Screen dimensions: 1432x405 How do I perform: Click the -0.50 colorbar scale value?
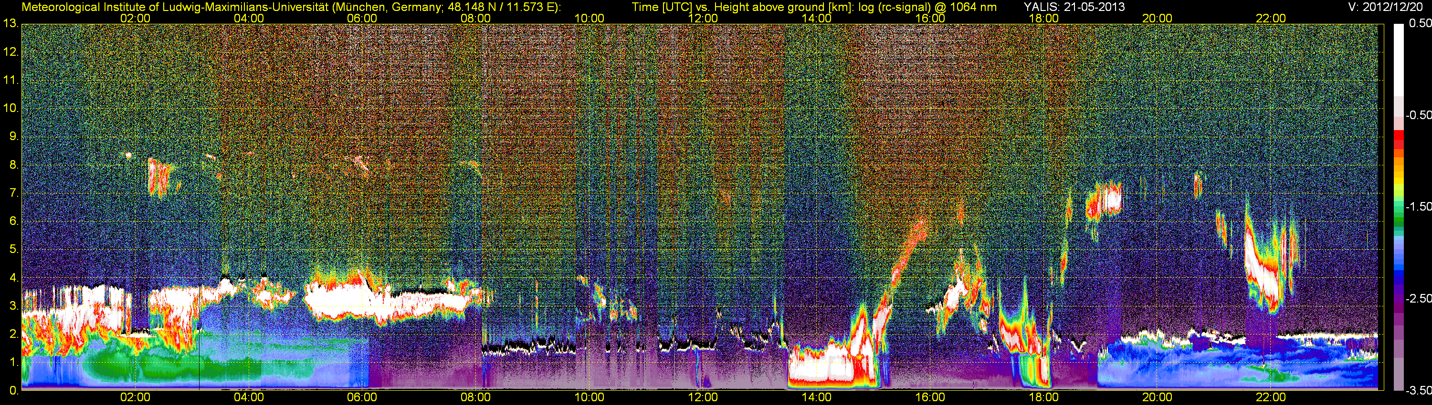pos(1418,115)
